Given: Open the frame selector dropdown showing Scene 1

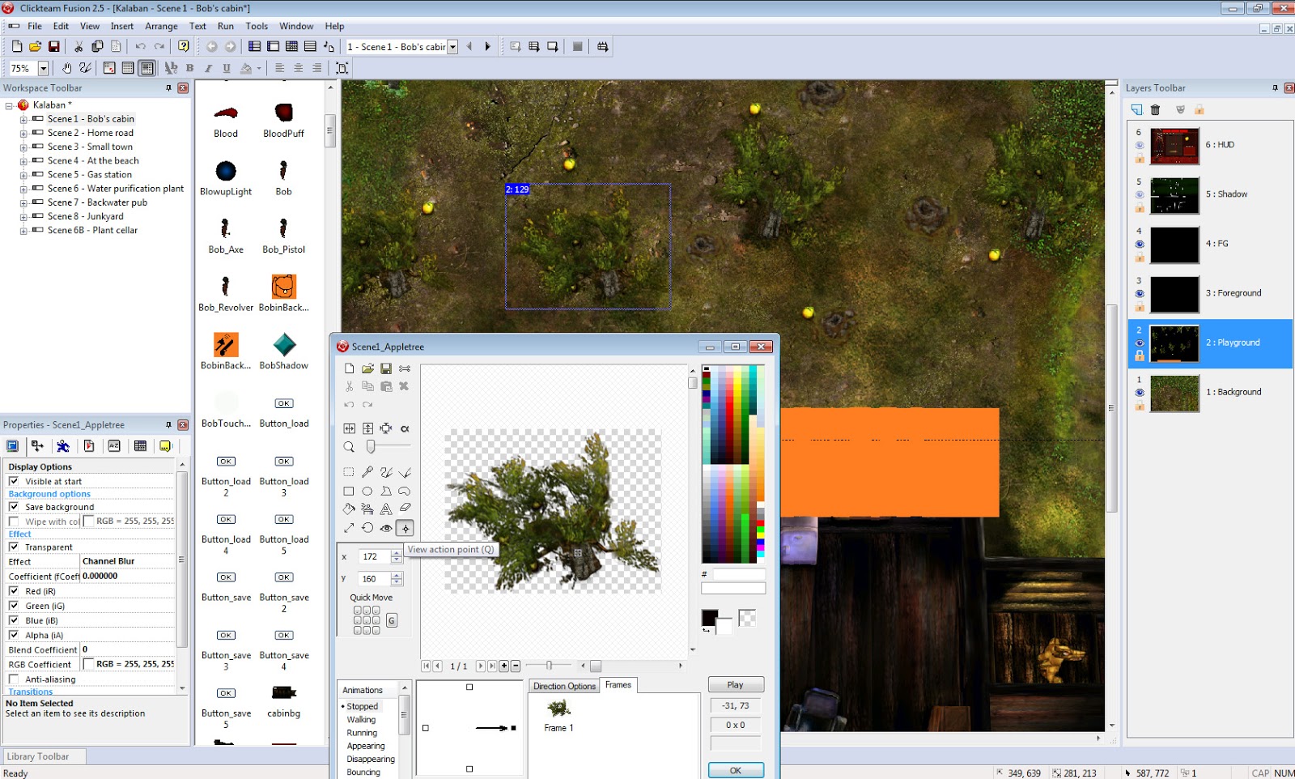Looking at the screenshot, I should [x=453, y=46].
